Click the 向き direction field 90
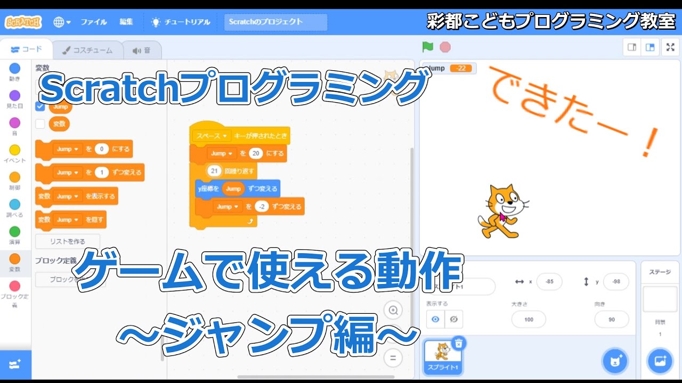Screen dimensions: 682x383 (612, 319)
